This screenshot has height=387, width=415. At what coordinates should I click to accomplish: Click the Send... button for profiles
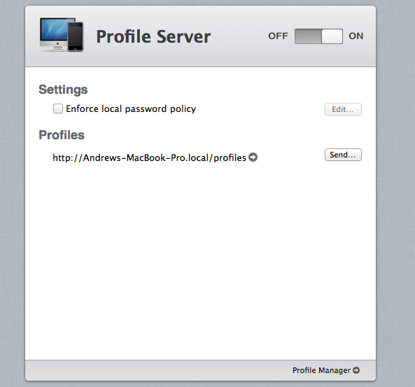tap(343, 155)
